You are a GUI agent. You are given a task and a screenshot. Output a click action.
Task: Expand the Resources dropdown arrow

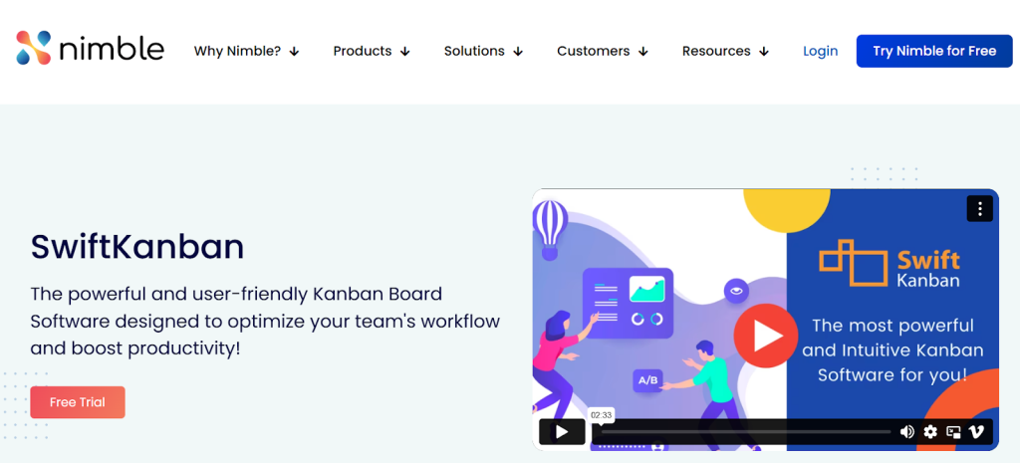tap(764, 52)
